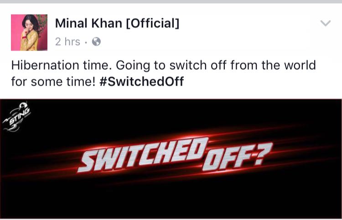Click the globe public audience icon

pos(96,41)
